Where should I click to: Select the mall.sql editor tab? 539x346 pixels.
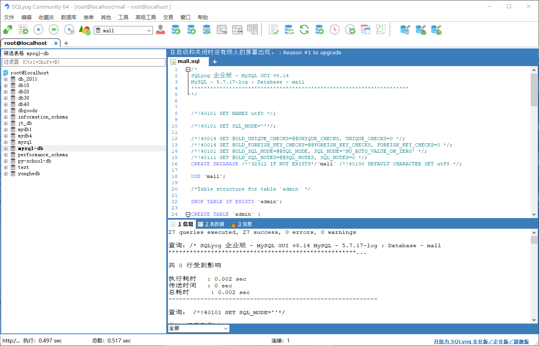coord(189,61)
